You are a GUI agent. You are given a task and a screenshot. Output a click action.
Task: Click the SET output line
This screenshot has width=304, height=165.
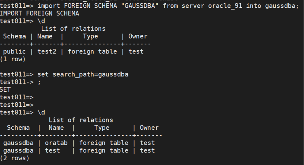[x=5, y=89]
